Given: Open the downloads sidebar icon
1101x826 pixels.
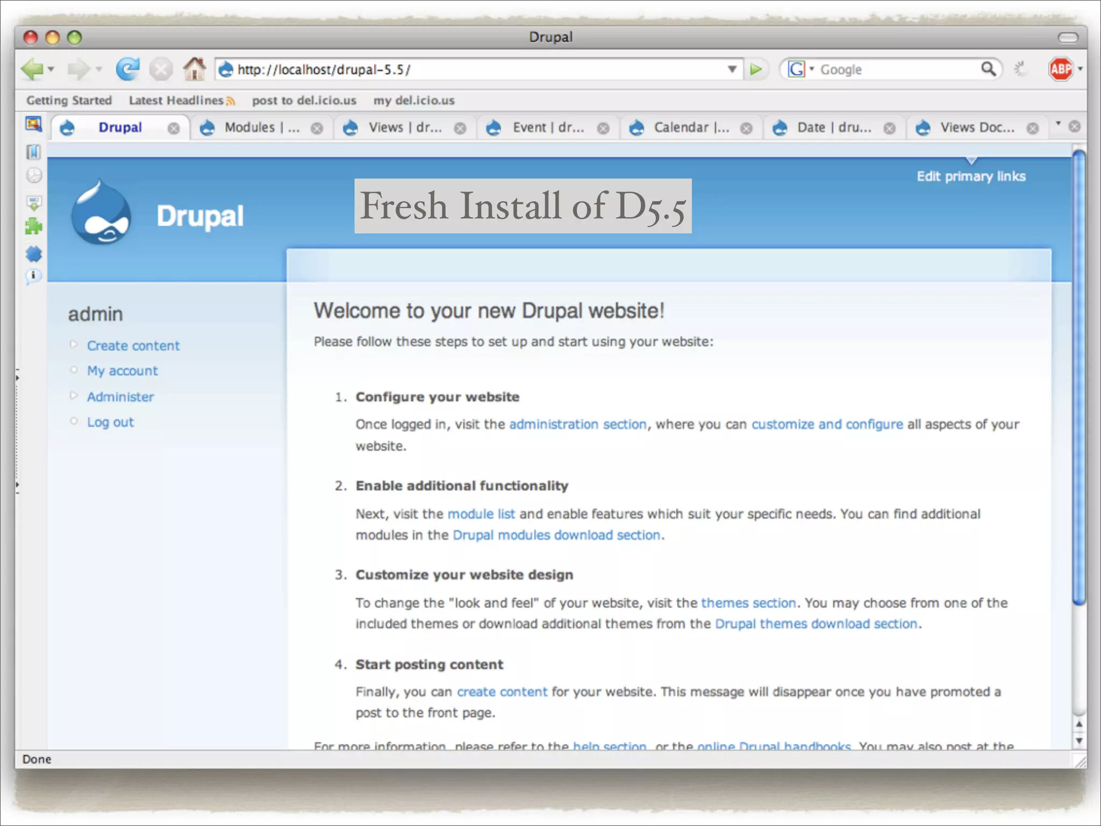Looking at the screenshot, I should 34,203.
